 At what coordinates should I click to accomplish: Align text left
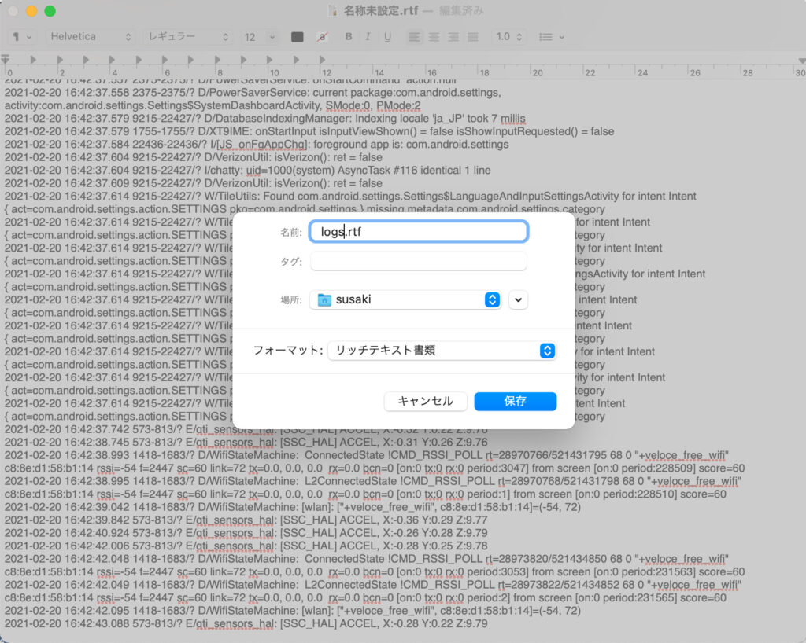pyautogui.click(x=414, y=37)
